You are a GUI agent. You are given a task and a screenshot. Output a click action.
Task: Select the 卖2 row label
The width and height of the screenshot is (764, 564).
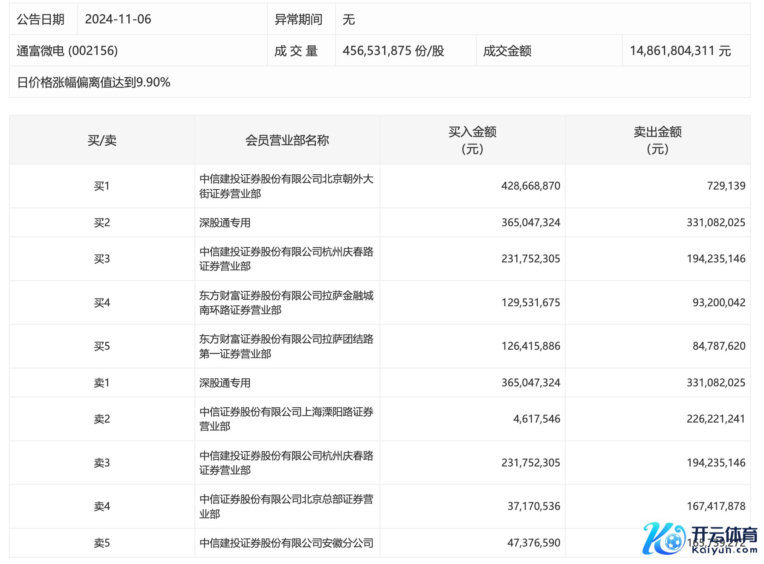[x=102, y=419]
